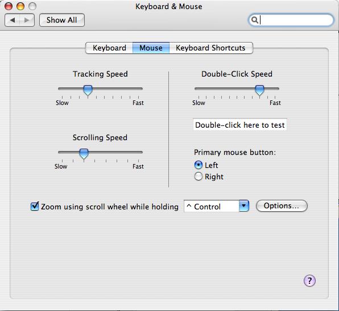Screen dimensions: 339x311
Task: Click the gray zoom window button
Action: (32, 6)
